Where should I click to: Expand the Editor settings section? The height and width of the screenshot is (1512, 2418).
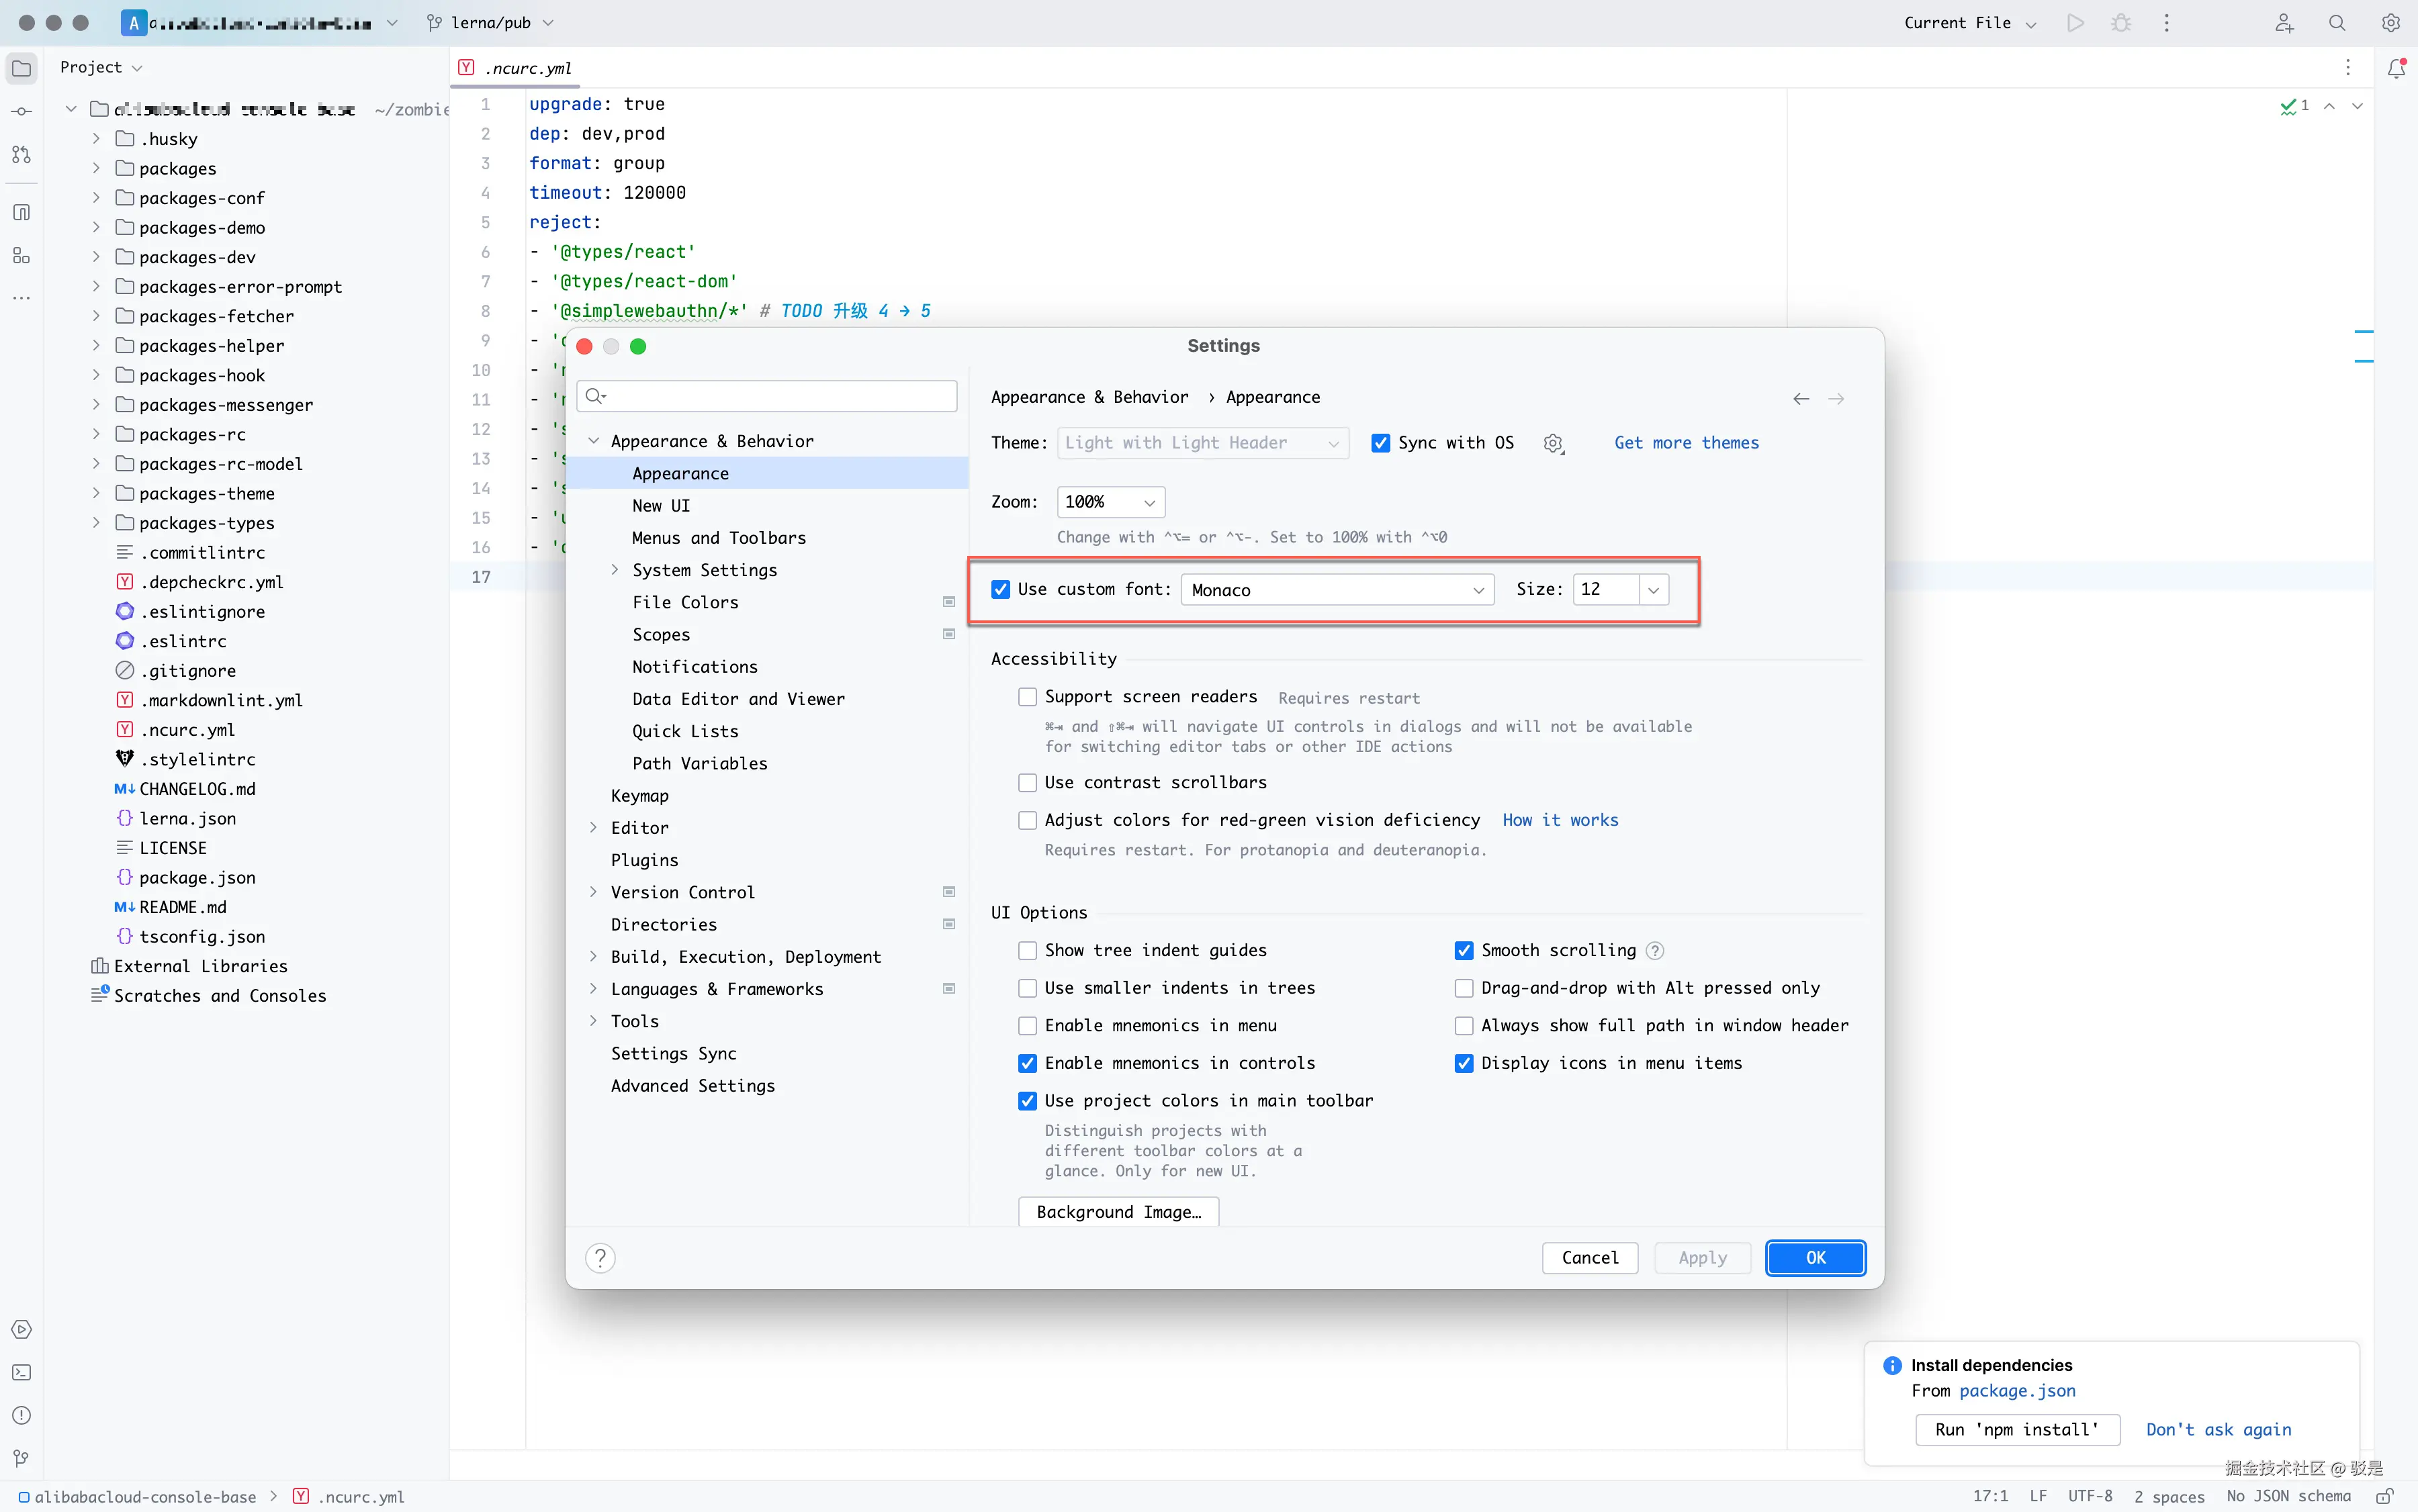click(593, 828)
